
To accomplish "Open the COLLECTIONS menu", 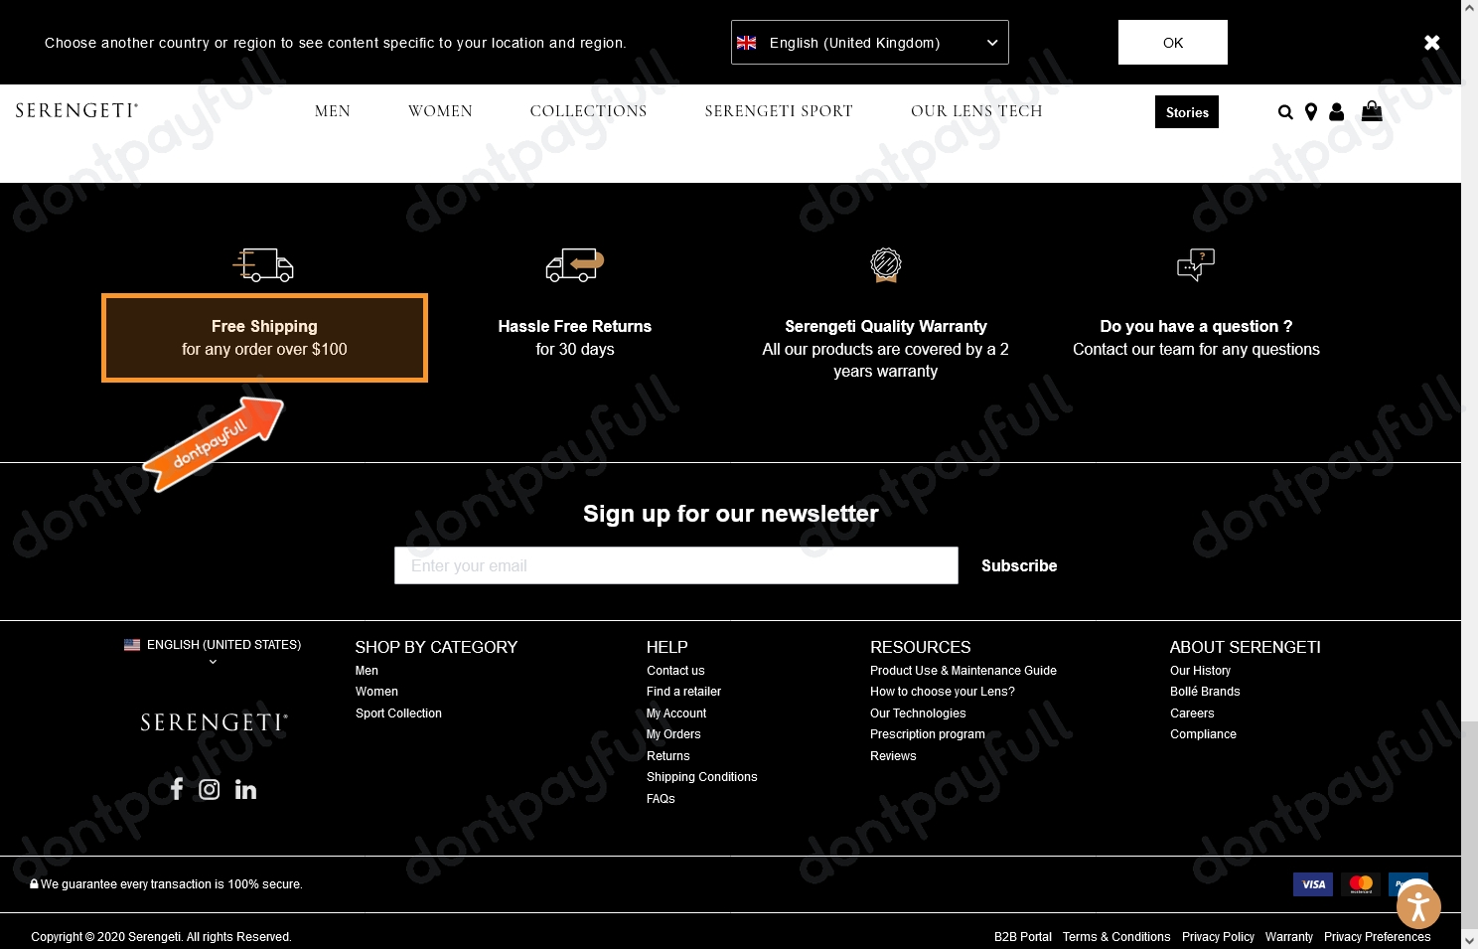I will 588,111.
